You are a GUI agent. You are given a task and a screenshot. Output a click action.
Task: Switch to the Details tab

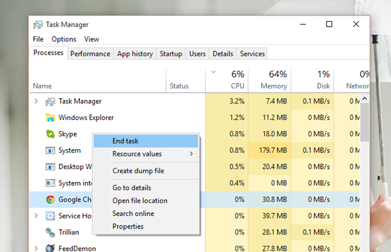point(222,54)
